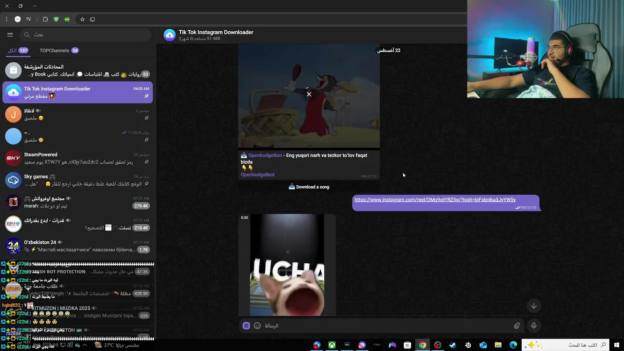624x351 pixels.
Task: Click the bot avatar in chat header
Action: coord(169,35)
